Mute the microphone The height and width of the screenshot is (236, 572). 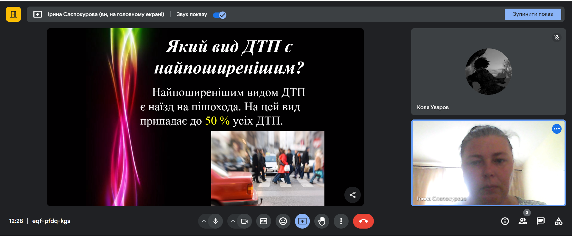(215, 221)
